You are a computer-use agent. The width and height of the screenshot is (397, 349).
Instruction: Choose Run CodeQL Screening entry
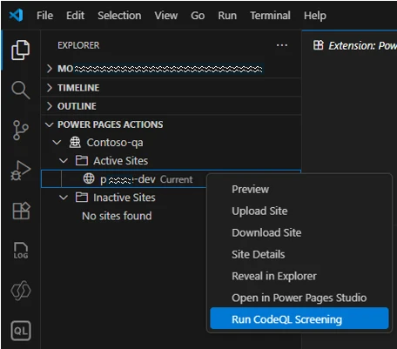pyautogui.click(x=299, y=319)
